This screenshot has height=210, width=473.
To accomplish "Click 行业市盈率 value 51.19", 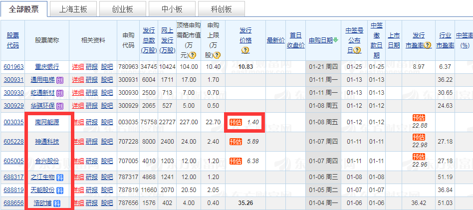I will (445, 177).
